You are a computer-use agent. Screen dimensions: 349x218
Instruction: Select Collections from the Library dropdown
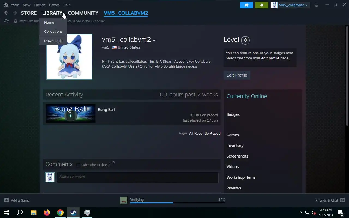53,31
